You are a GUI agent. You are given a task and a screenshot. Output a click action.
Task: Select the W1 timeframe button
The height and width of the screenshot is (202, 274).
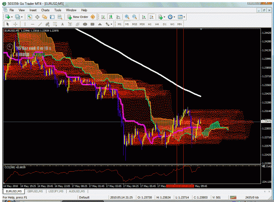tap(172, 24)
